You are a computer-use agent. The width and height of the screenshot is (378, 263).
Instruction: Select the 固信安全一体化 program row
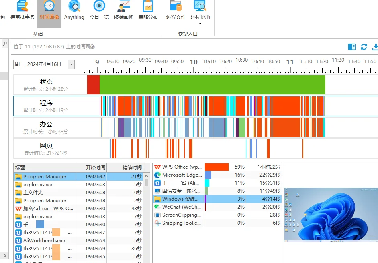(x=217, y=191)
